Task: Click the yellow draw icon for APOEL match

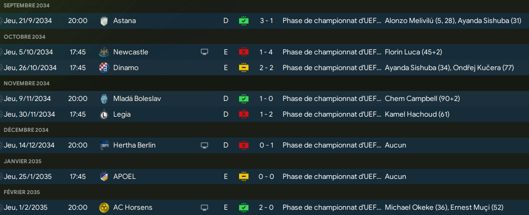Action: (244, 176)
